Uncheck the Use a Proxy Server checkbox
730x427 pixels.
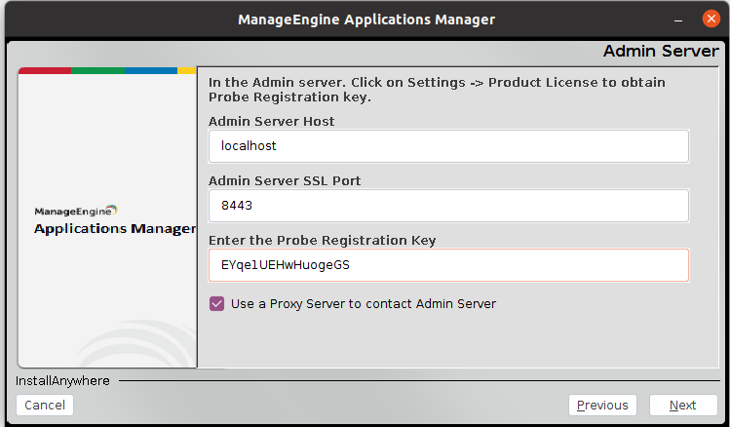216,304
